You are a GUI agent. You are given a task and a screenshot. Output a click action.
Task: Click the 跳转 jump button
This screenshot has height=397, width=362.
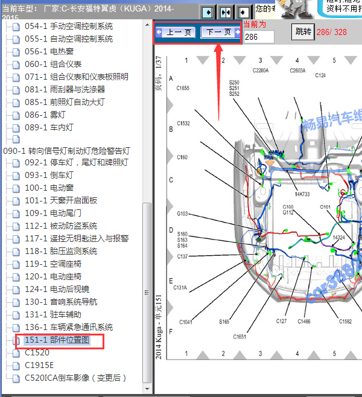click(x=303, y=32)
